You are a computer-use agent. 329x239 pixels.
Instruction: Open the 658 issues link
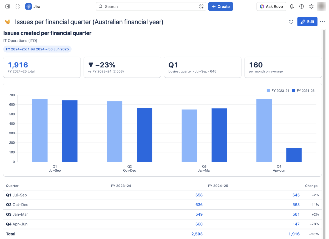pyautogui.click(x=199, y=195)
